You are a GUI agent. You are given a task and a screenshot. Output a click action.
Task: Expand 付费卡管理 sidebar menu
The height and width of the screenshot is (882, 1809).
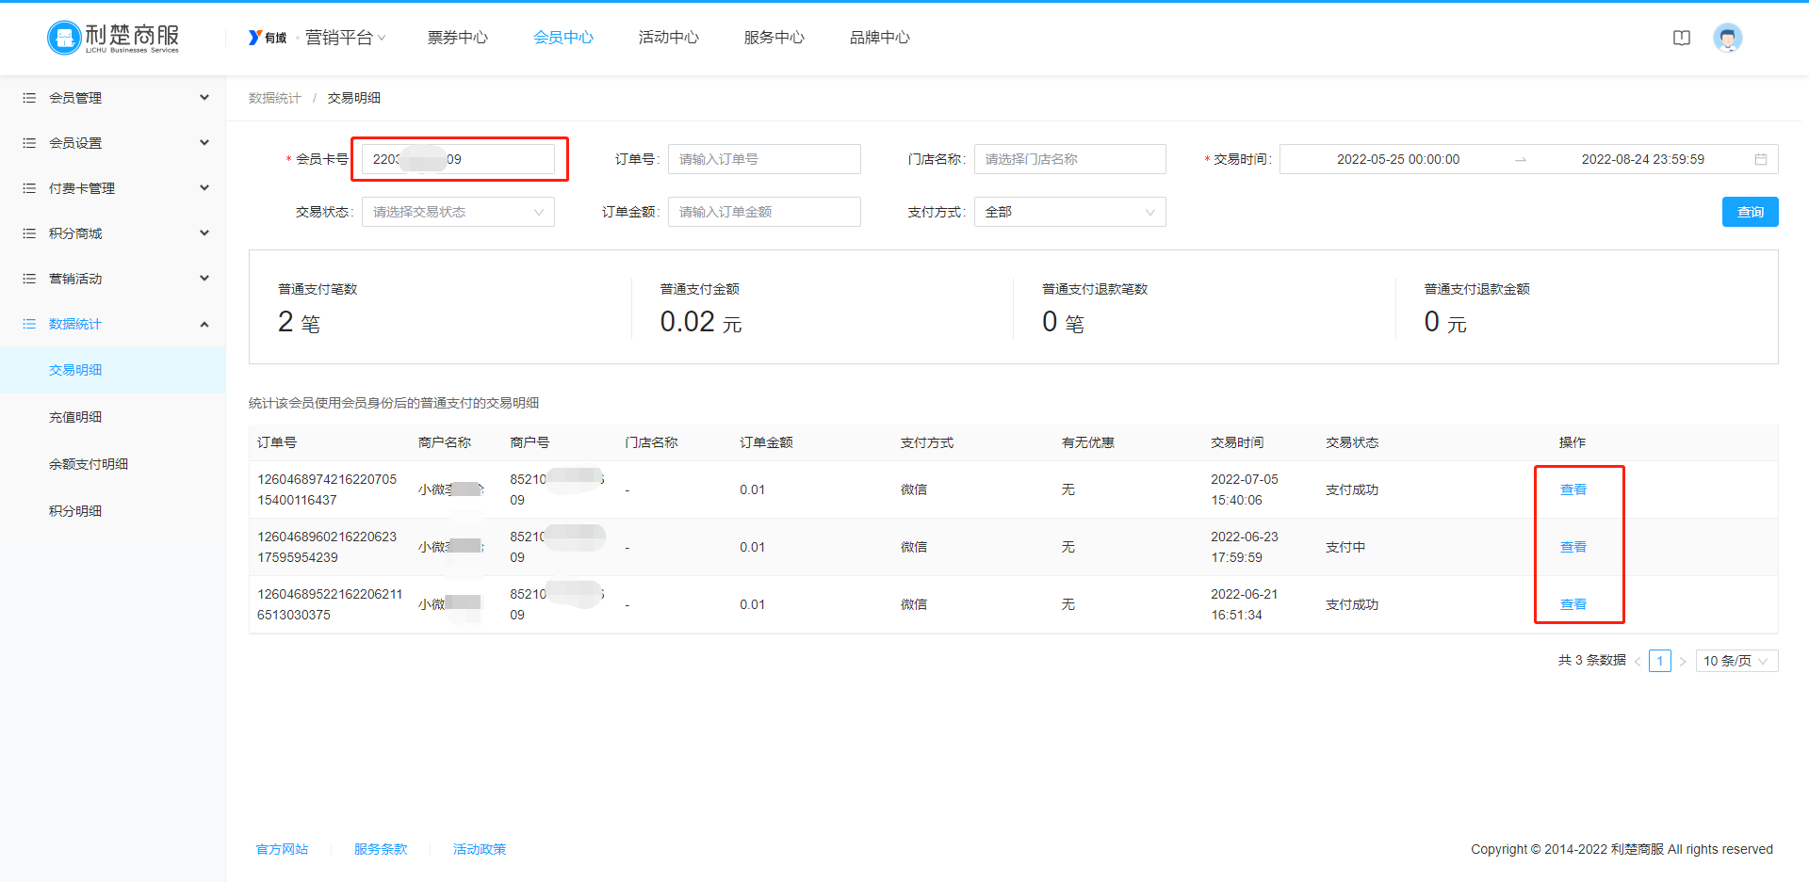[x=204, y=188]
